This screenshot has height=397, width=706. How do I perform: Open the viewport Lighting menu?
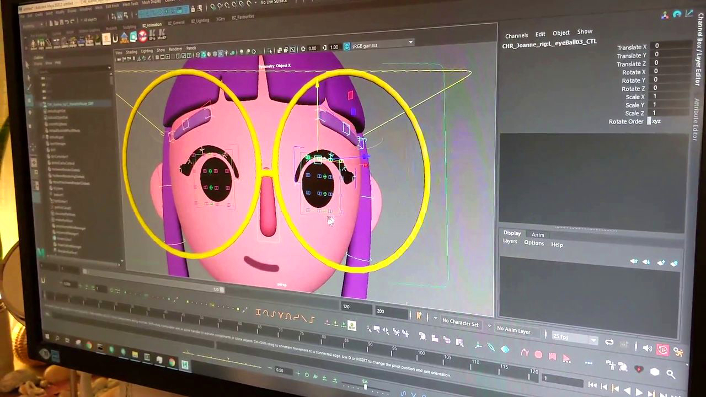(x=147, y=51)
